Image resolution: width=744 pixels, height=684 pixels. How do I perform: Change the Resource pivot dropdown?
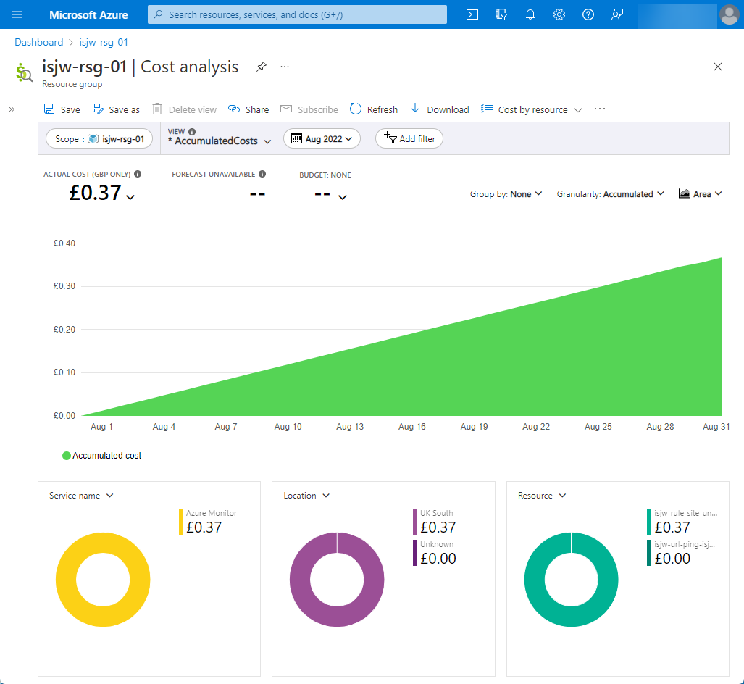coord(542,496)
